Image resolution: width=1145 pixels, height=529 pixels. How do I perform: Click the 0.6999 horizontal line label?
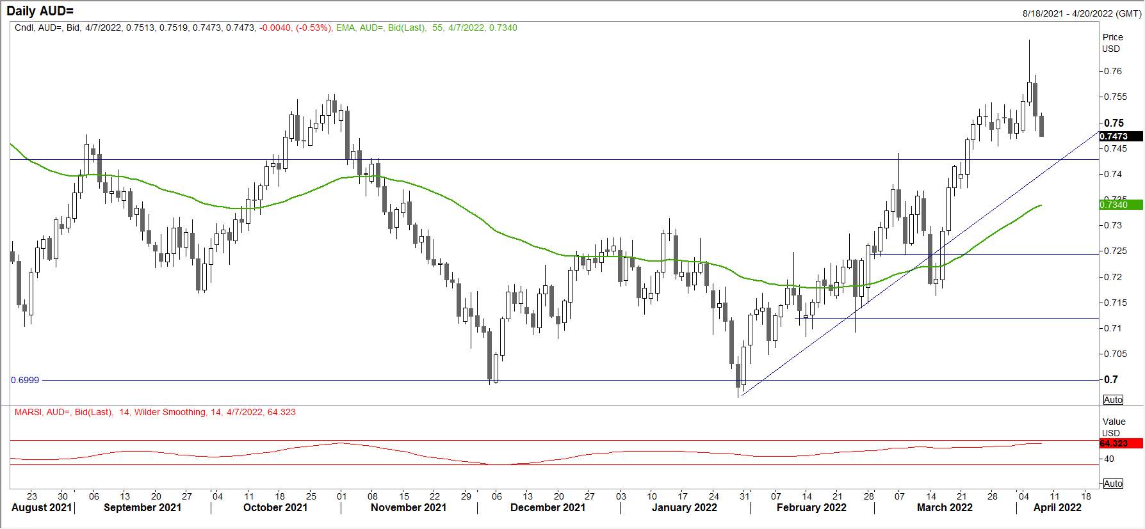[x=25, y=380]
